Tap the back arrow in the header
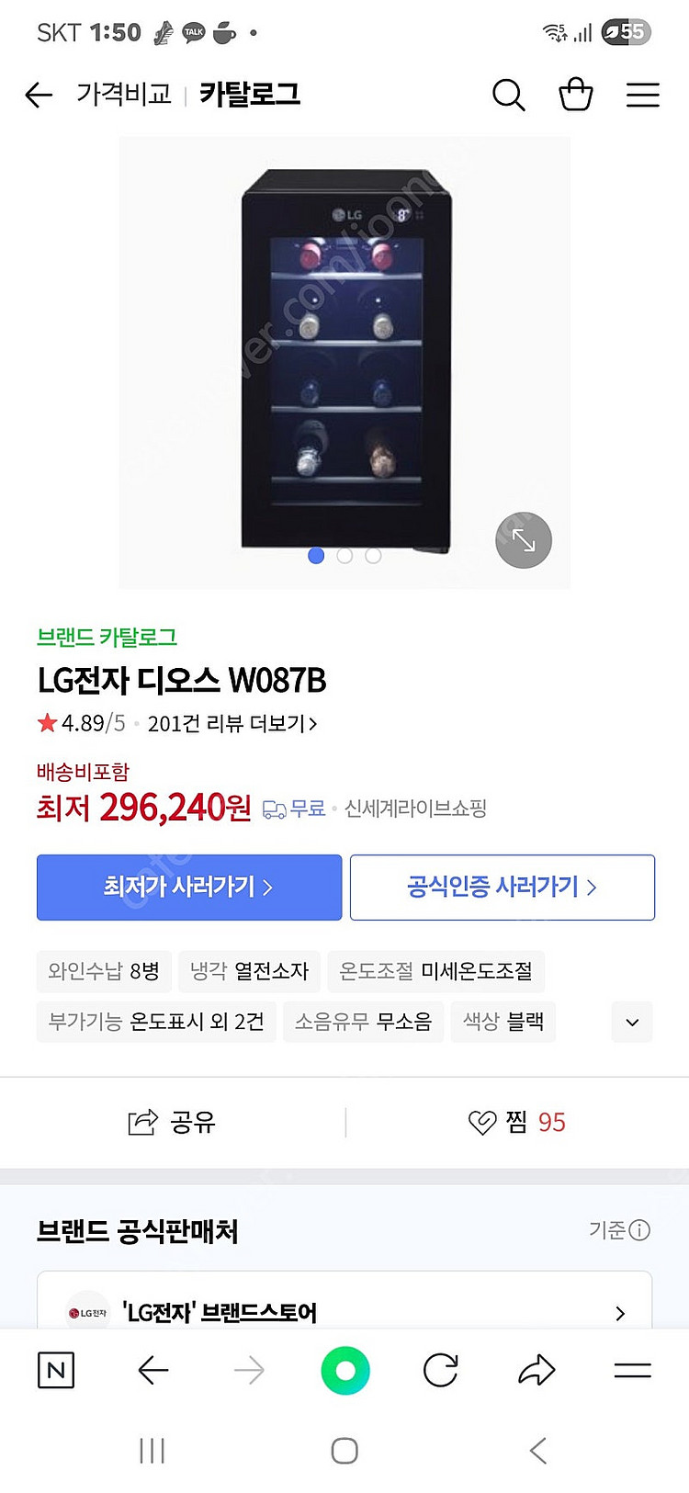This screenshot has width=689, height=1493. click(39, 95)
